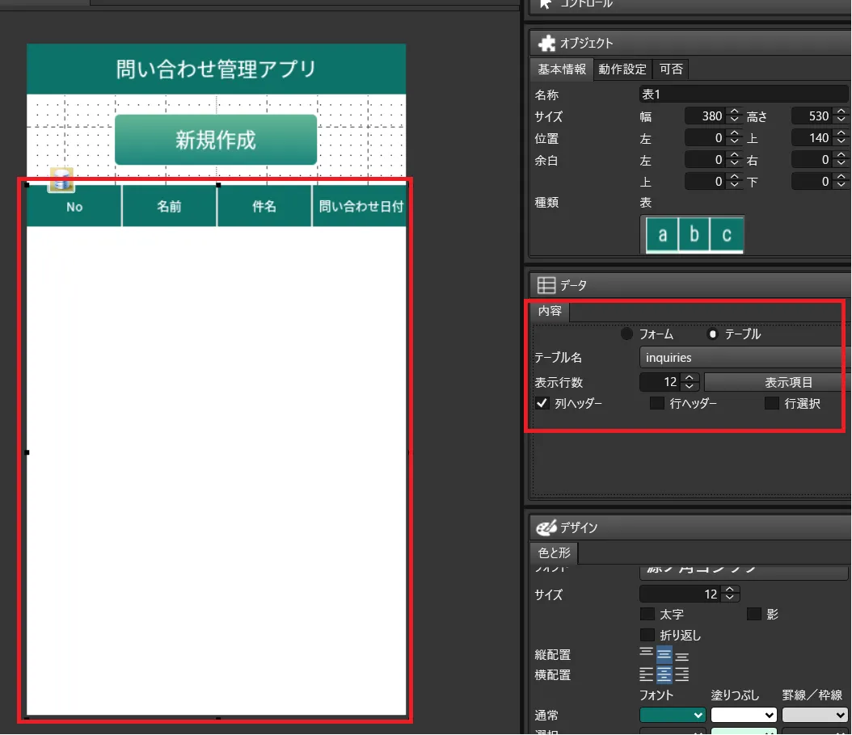
Task: Open the 通常 塗りつぶし fill color dropdown
Action: coord(743,715)
